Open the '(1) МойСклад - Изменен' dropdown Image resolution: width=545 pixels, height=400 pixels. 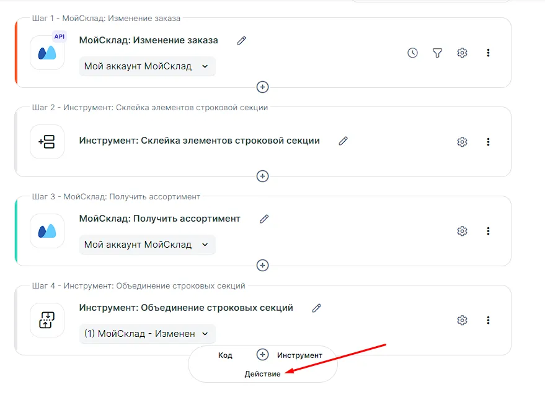[x=147, y=334]
